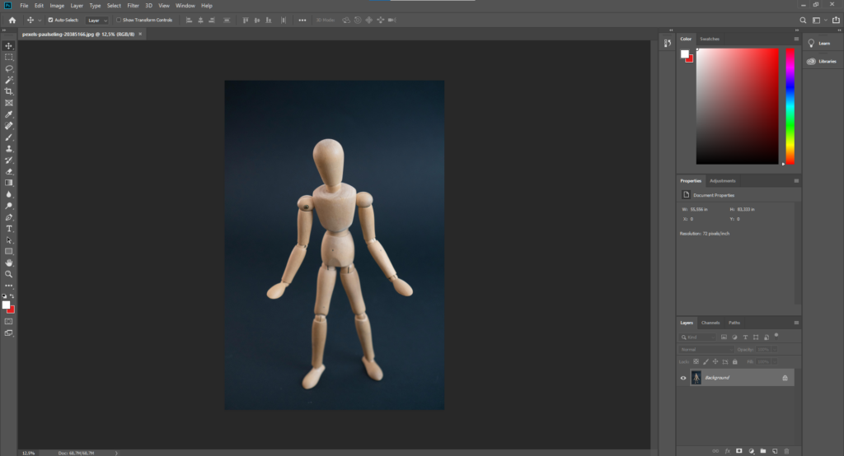
Task: Open the Image menu
Action: (x=57, y=6)
